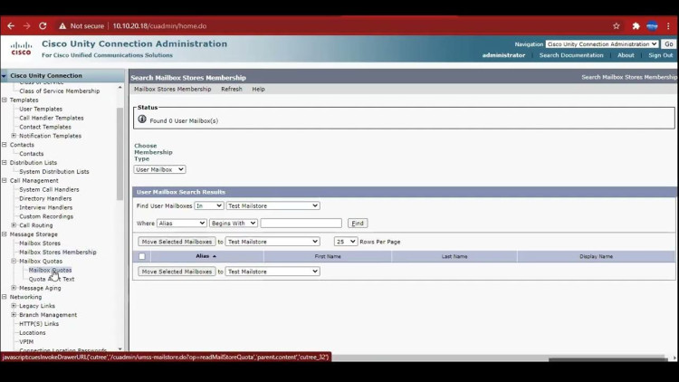The width and height of the screenshot is (679, 382).
Task: Expand the Notification Templates node
Action: (14, 136)
